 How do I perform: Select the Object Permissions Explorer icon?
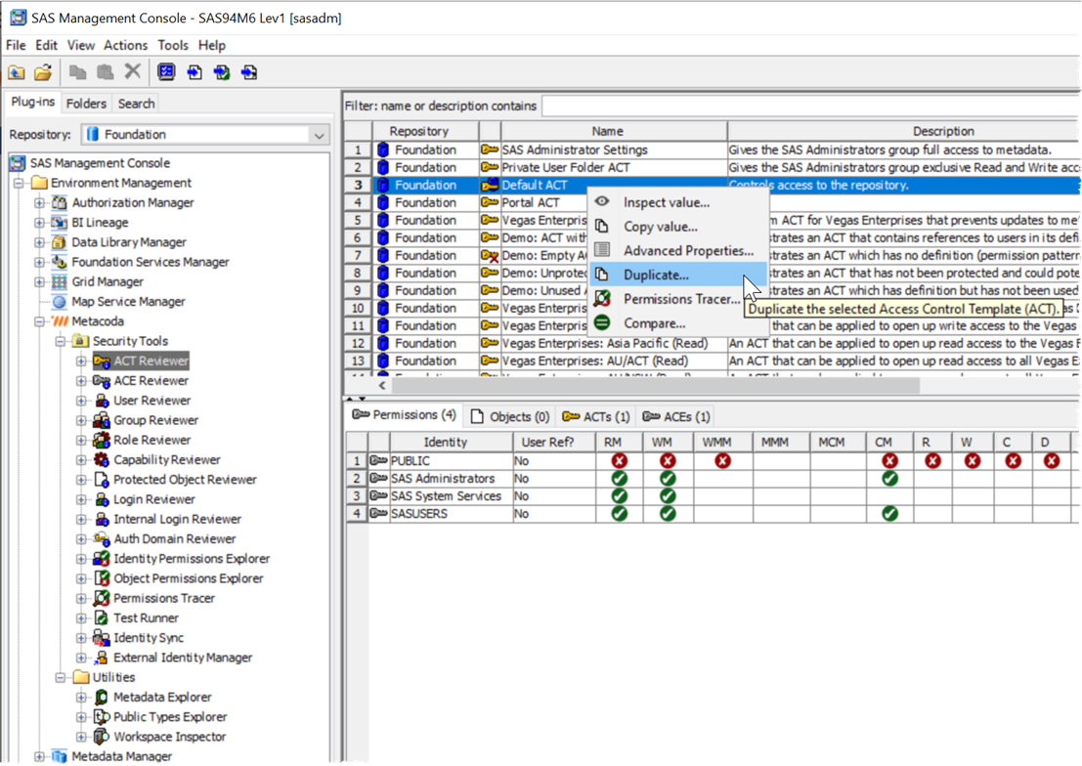(x=102, y=579)
